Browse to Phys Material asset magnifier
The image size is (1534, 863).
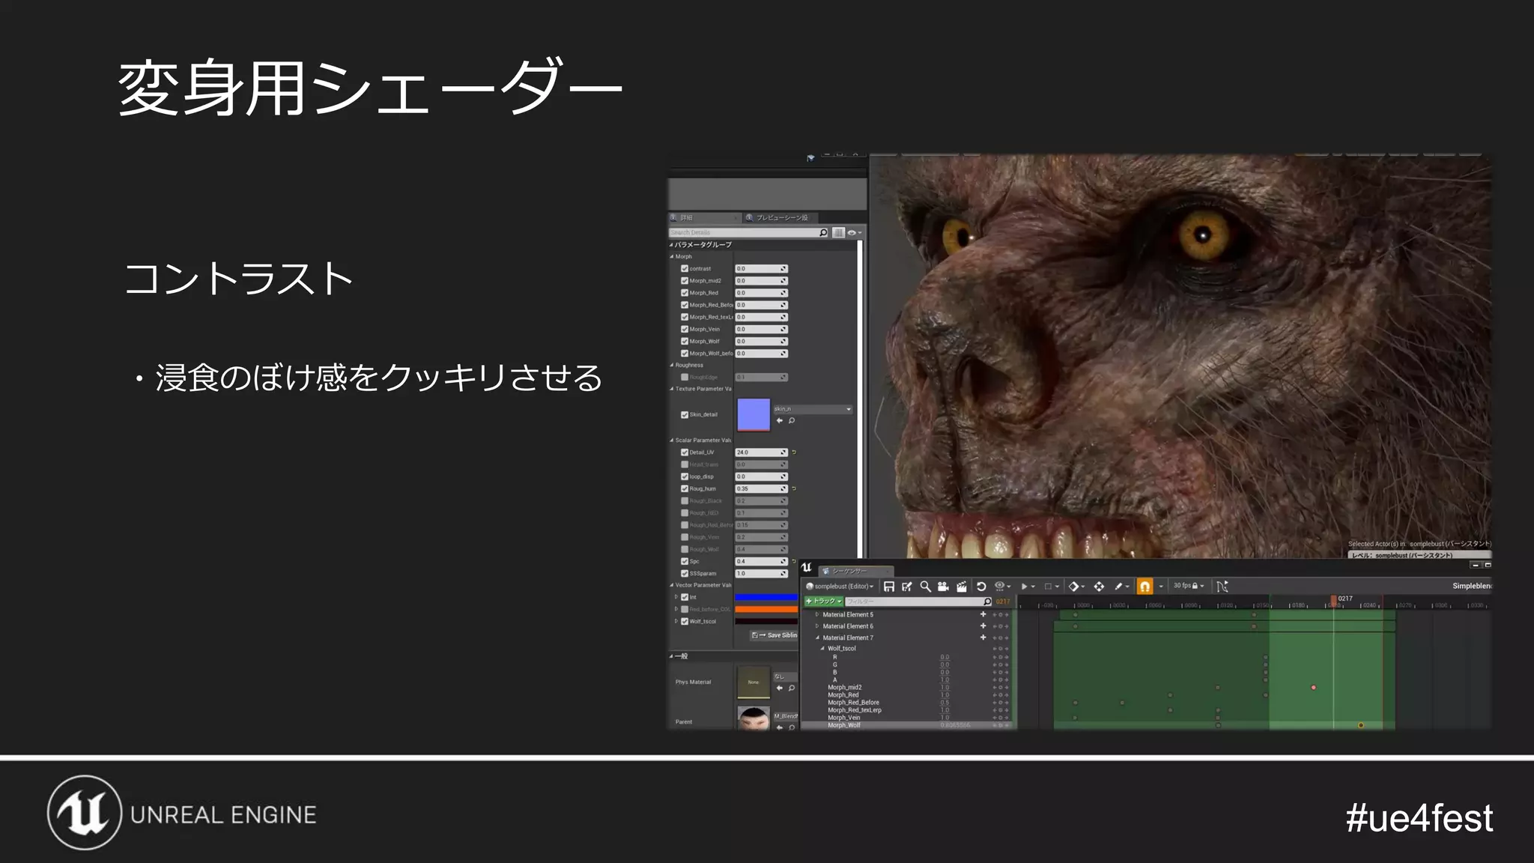pos(792,688)
